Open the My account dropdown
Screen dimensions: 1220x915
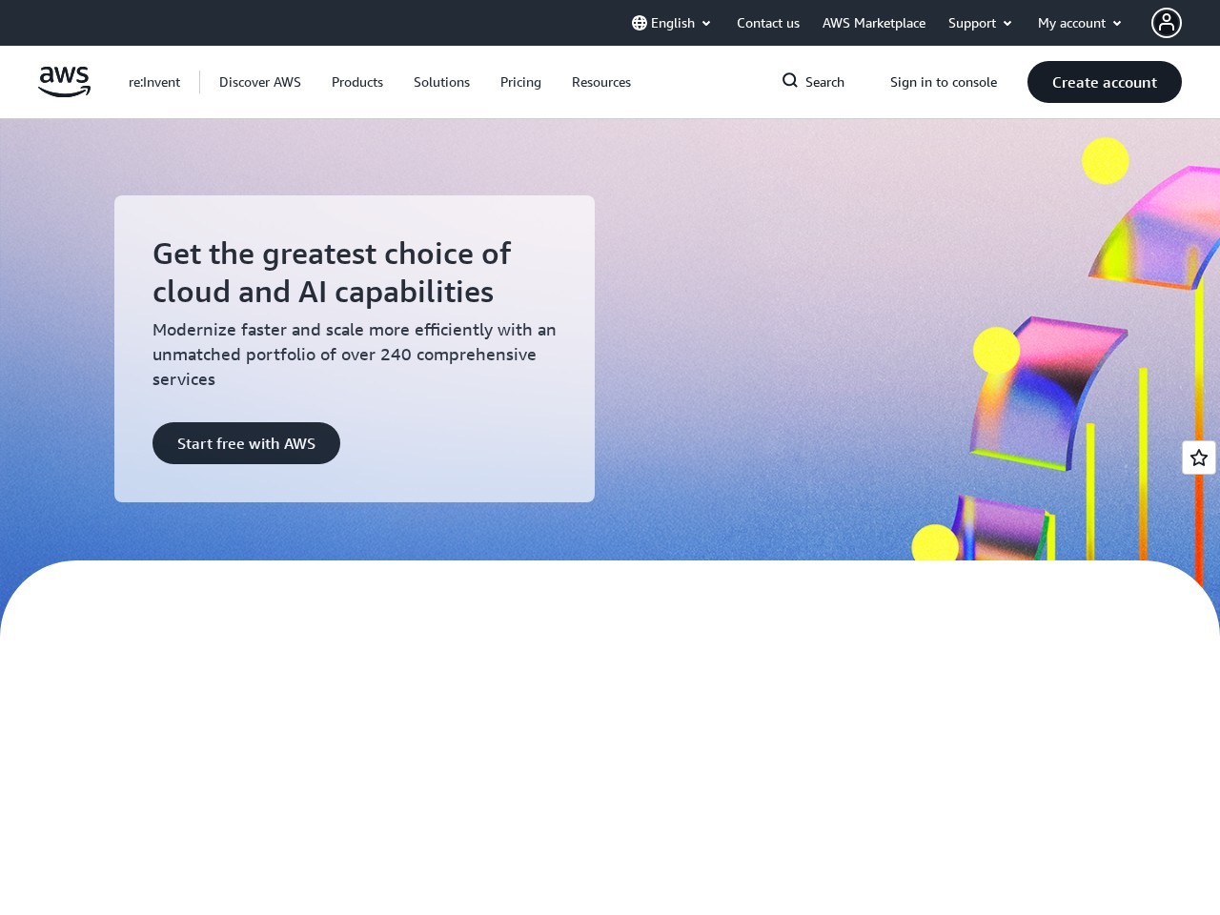pyautogui.click(x=1081, y=23)
